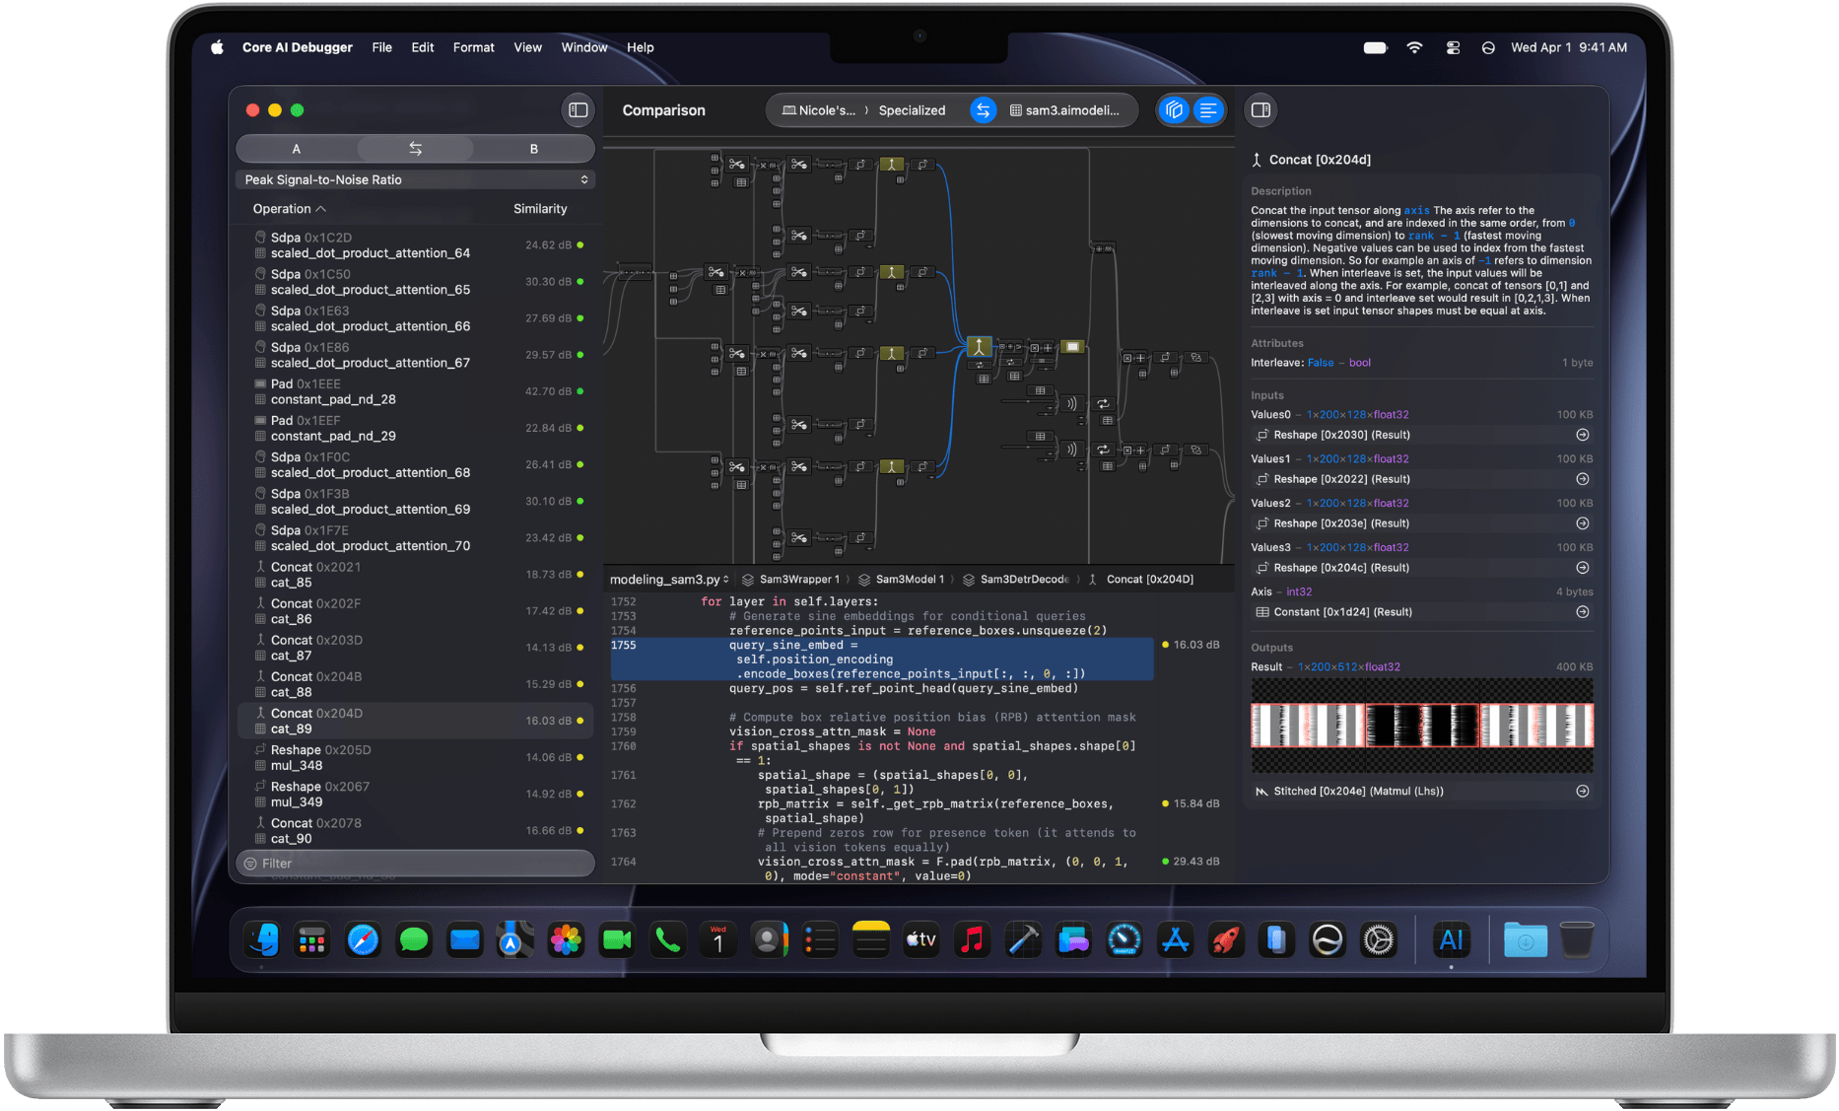Open Safari from the Dock

pos(363,940)
